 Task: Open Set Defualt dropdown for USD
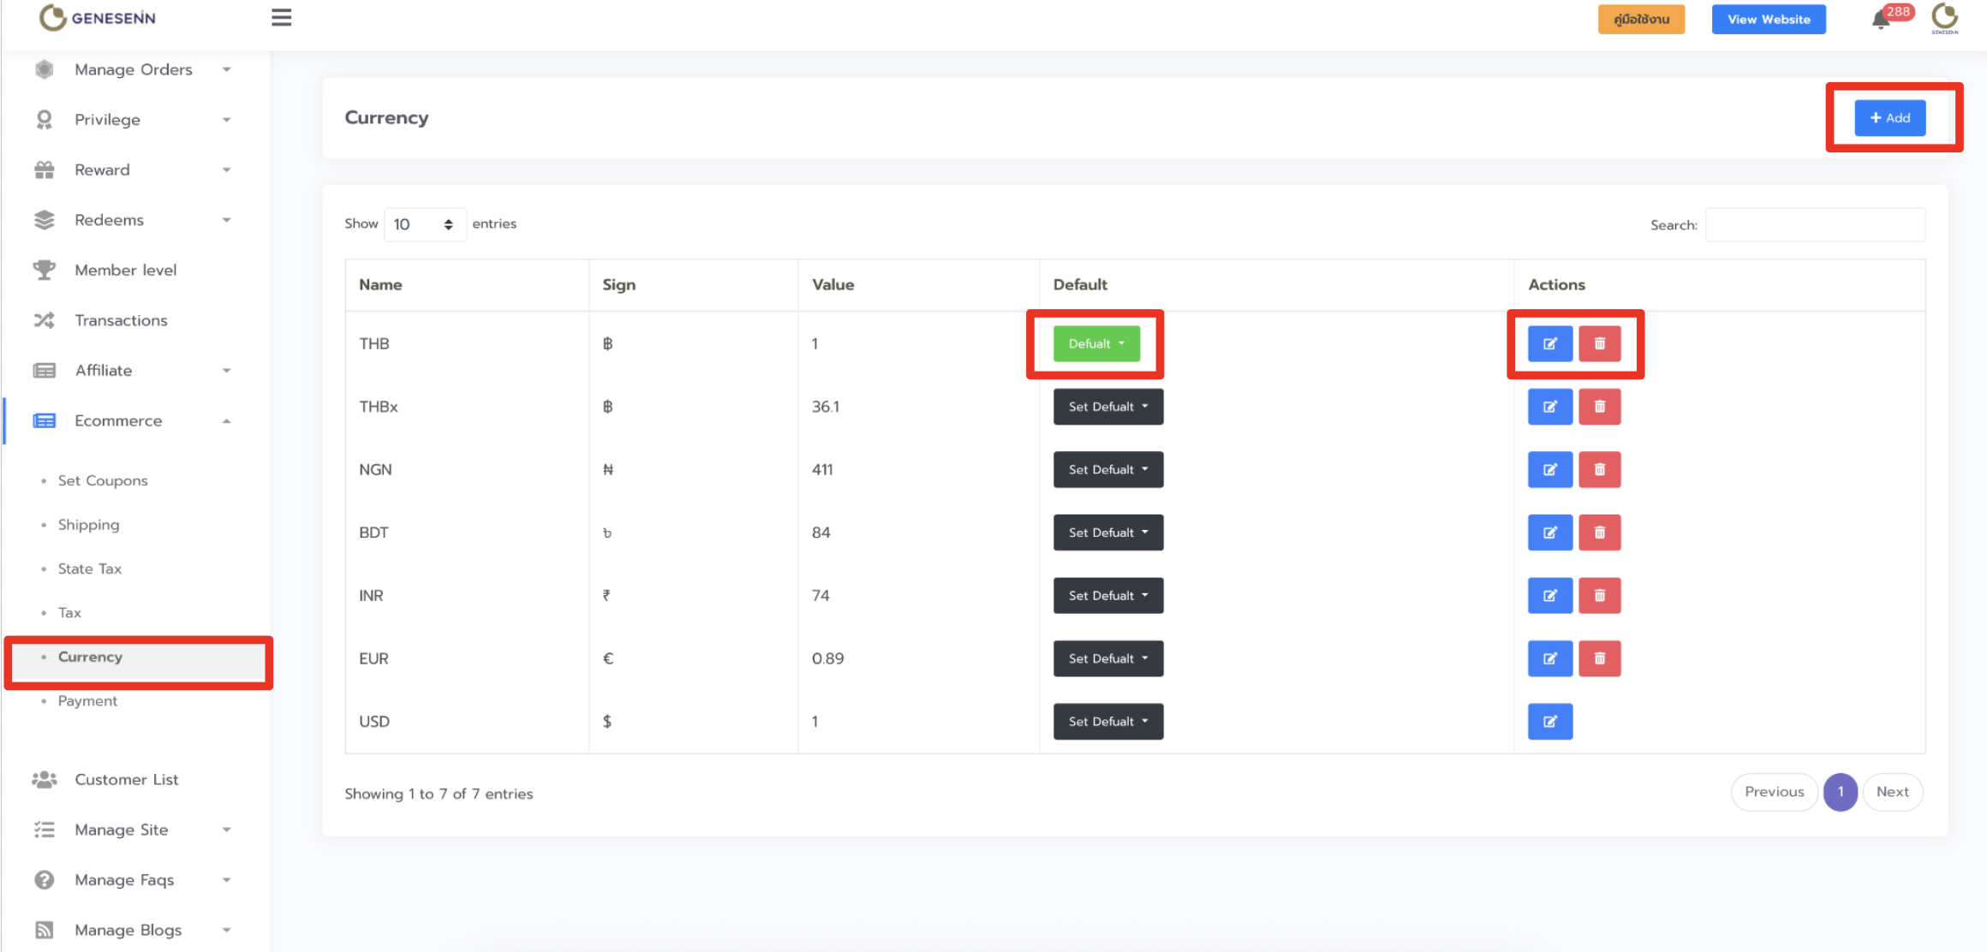[x=1107, y=722]
